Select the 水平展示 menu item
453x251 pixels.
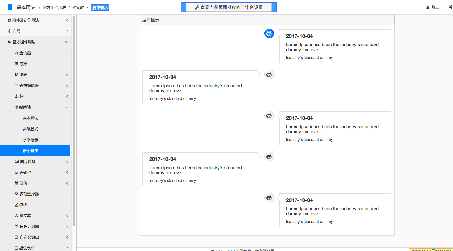(31, 140)
